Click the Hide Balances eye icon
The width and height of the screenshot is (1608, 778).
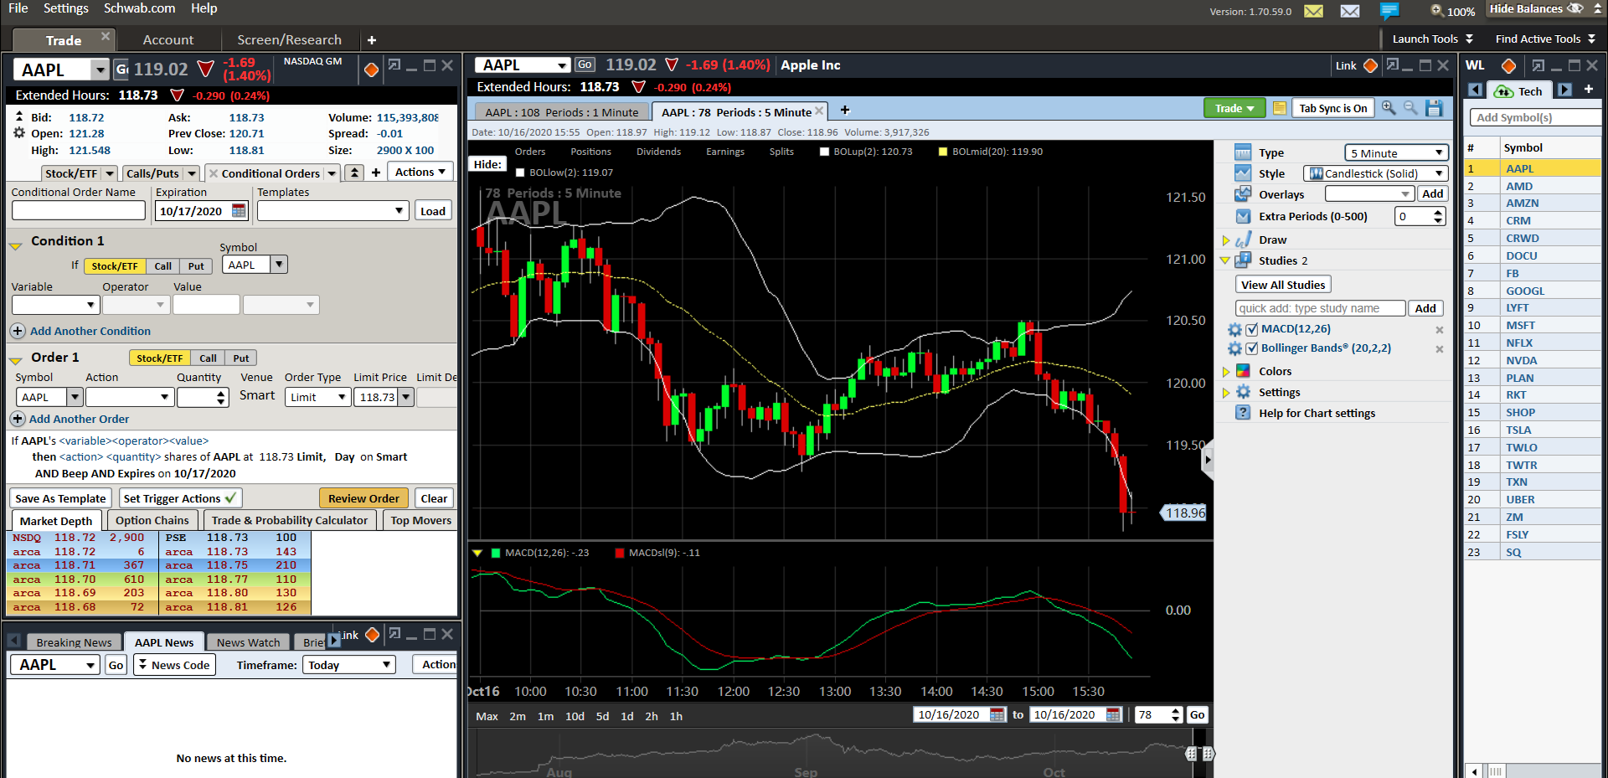[x=1575, y=9]
